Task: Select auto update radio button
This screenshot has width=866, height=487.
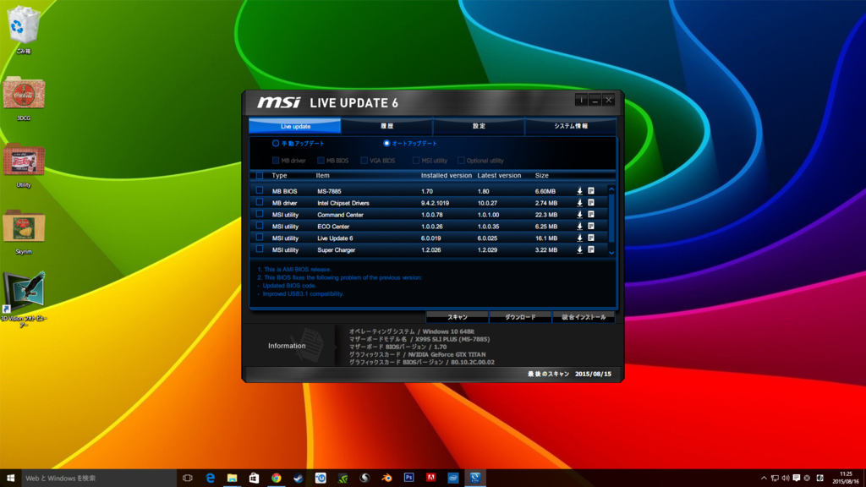Action: (x=386, y=143)
